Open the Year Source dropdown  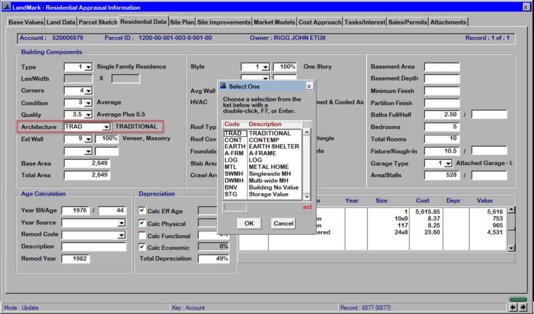[x=121, y=223]
